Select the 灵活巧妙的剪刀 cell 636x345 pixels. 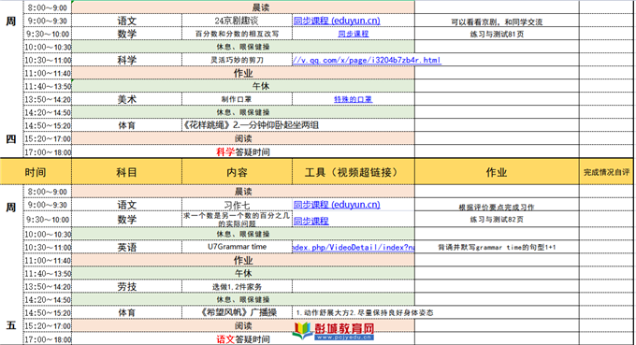(237, 60)
